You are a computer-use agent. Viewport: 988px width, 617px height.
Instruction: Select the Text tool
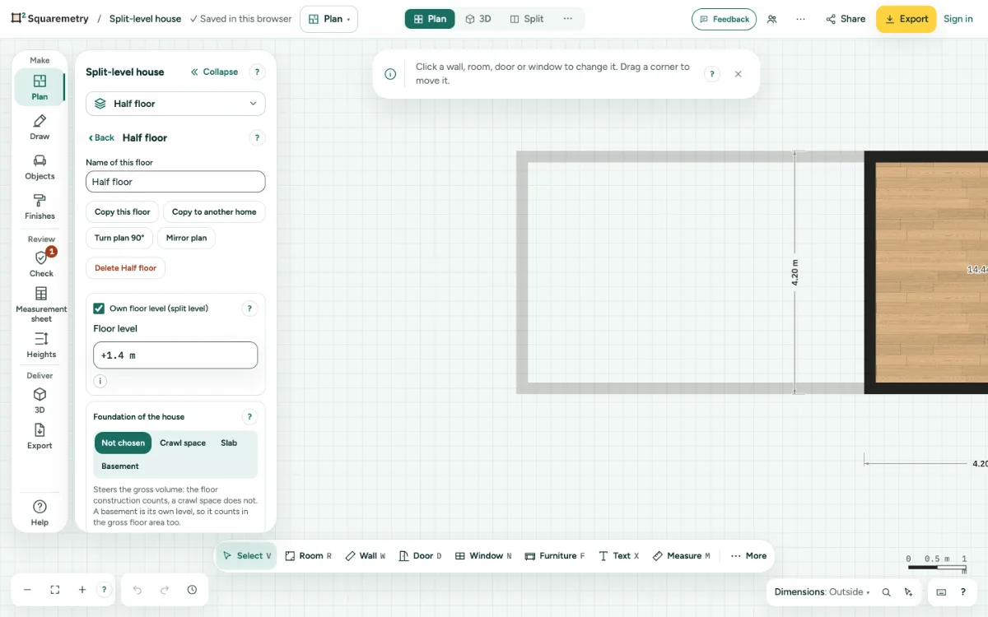pos(618,556)
